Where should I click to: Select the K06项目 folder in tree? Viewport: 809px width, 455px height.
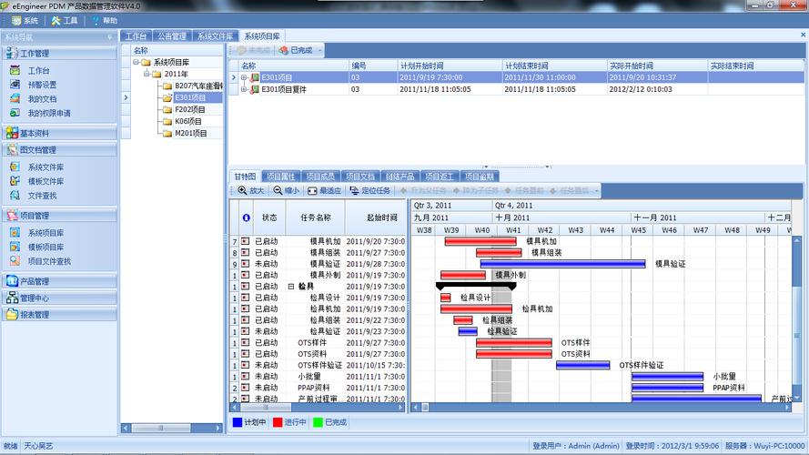point(188,121)
